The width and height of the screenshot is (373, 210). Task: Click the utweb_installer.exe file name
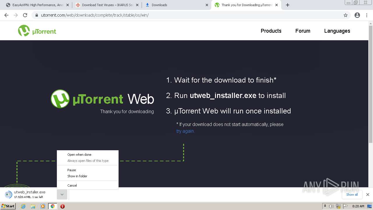(30, 192)
